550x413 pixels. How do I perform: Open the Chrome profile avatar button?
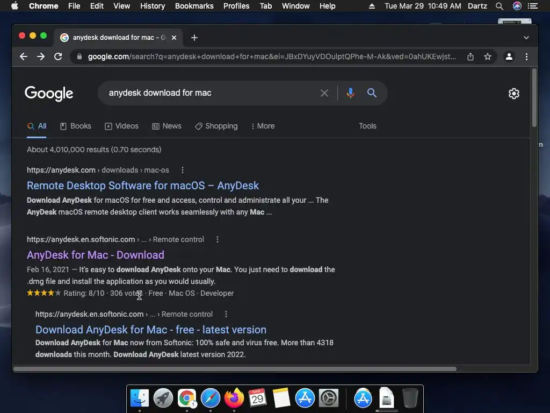(x=509, y=56)
